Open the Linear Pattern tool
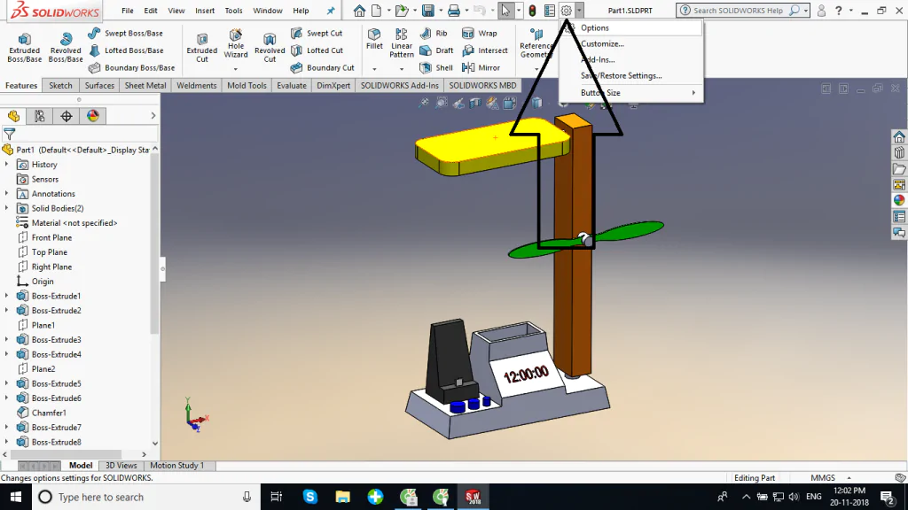This screenshot has width=908, height=510. pos(402,42)
